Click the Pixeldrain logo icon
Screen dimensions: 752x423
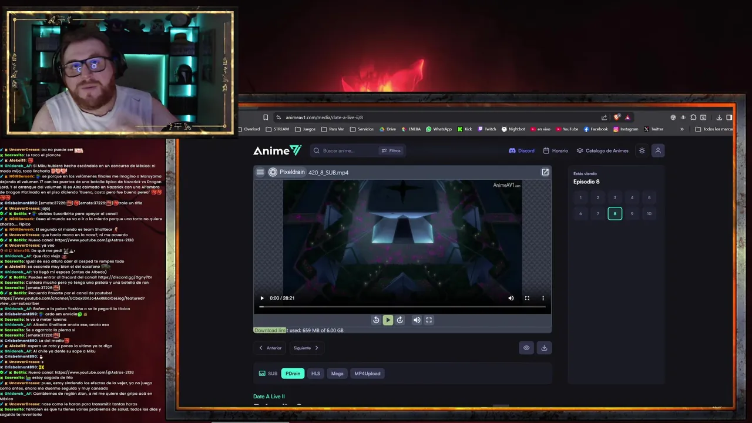coord(273,172)
